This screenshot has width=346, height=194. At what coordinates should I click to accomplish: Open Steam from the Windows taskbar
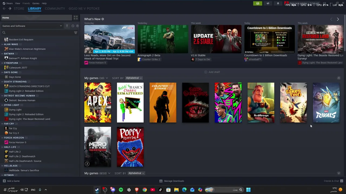coord(97,190)
